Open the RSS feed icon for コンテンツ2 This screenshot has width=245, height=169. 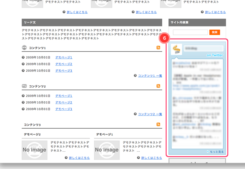(x=158, y=86)
